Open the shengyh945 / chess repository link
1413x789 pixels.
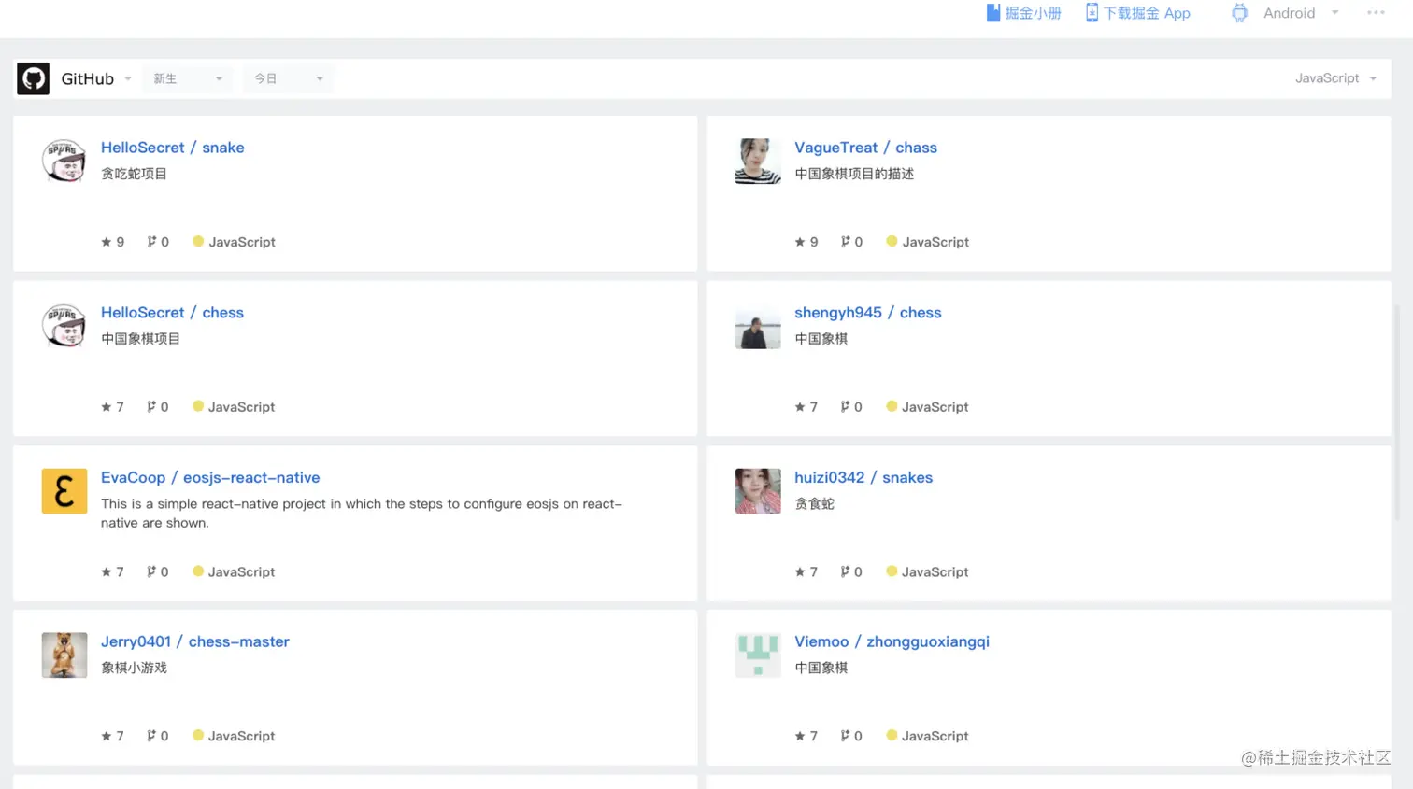click(868, 313)
